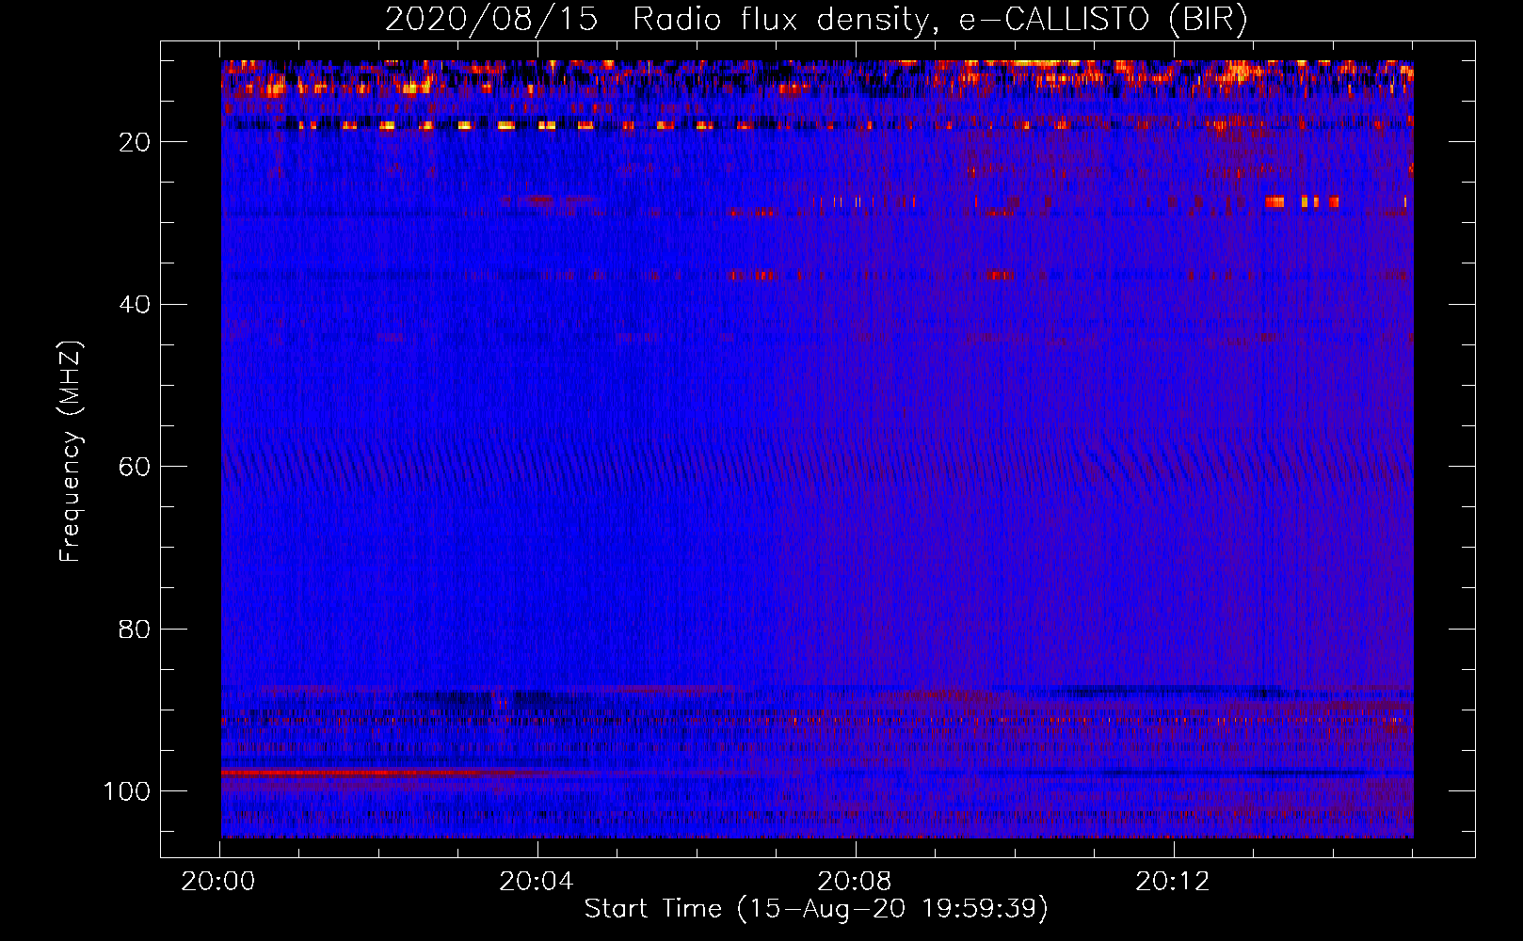This screenshot has width=1523, height=941.
Task: Click the '20:12' time tick label
Action: click(1173, 882)
